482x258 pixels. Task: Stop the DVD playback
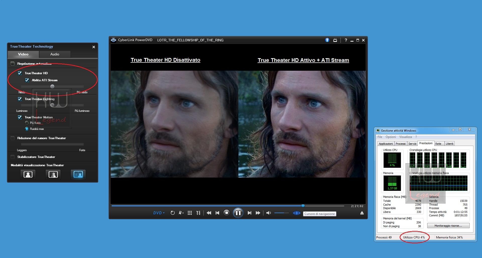[x=226, y=213]
